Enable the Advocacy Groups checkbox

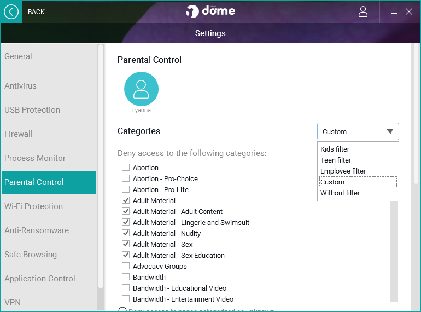[x=126, y=267]
